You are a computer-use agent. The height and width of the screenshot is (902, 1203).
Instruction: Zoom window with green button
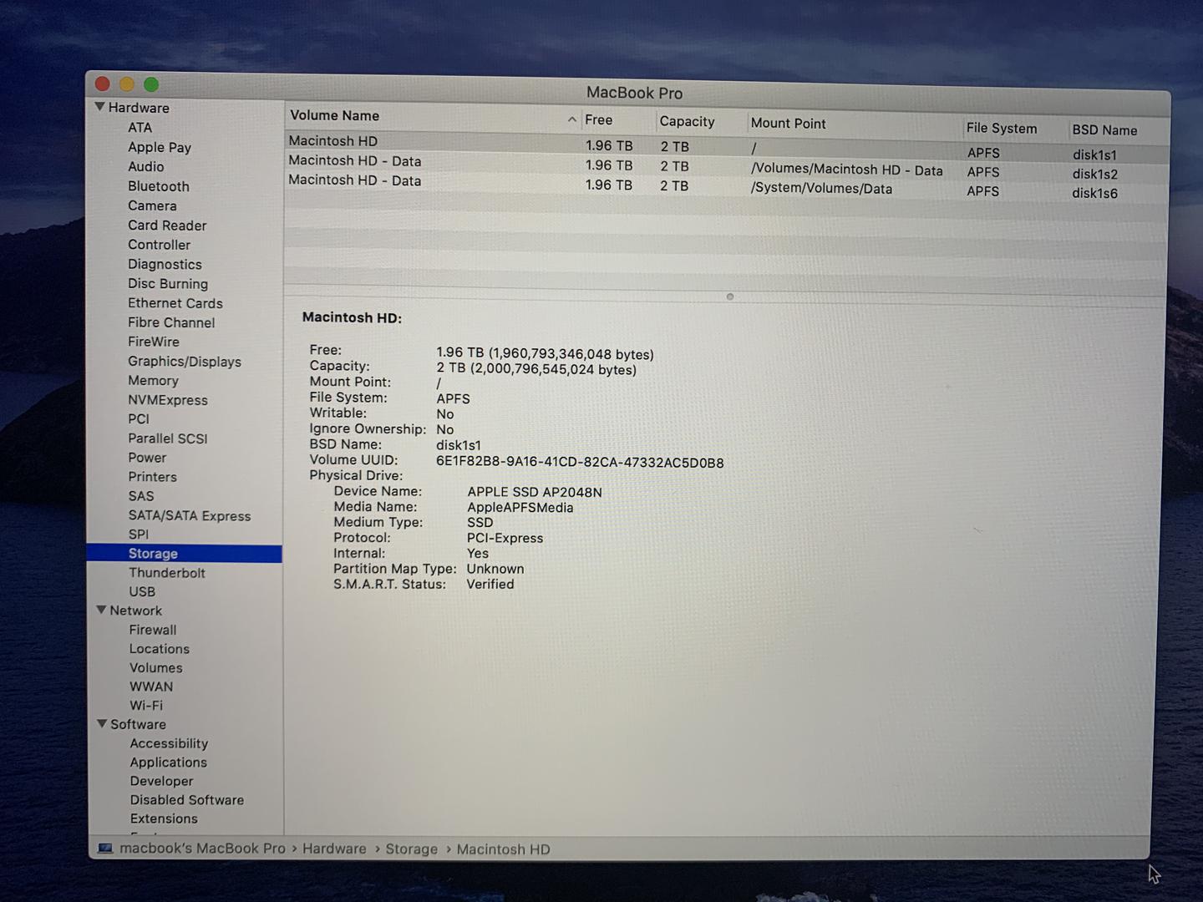click(151, 84)
